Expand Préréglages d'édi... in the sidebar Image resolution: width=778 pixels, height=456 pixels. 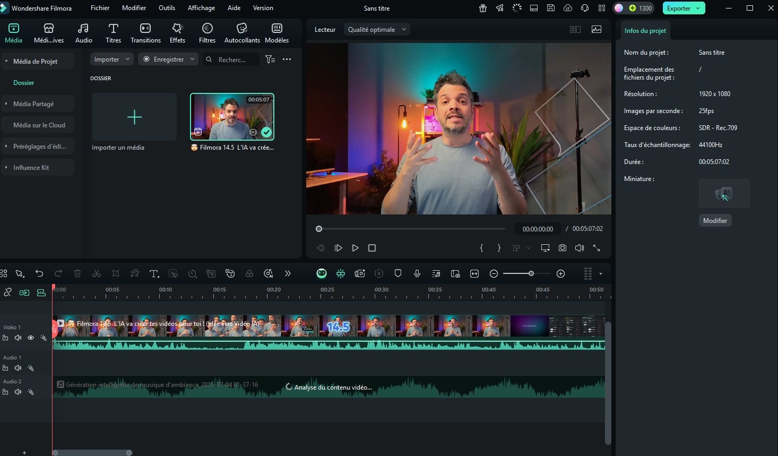tap(6, 147)
